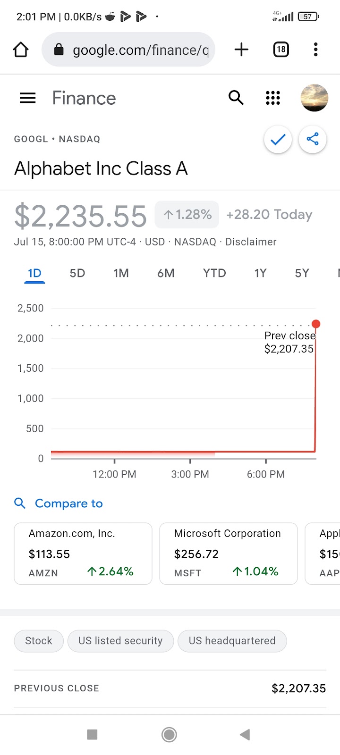Share Alphabet stock via share icon
The image size is (340, 755).
(313, 140)
